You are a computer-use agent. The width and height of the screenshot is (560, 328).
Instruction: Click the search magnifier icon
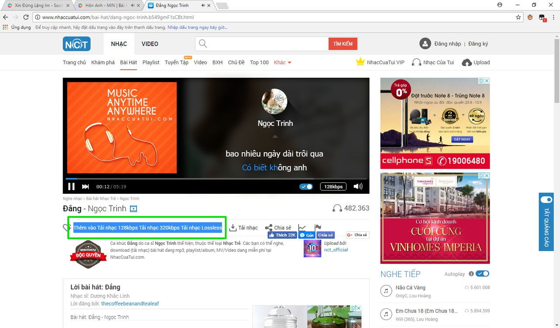pos(203,44)
